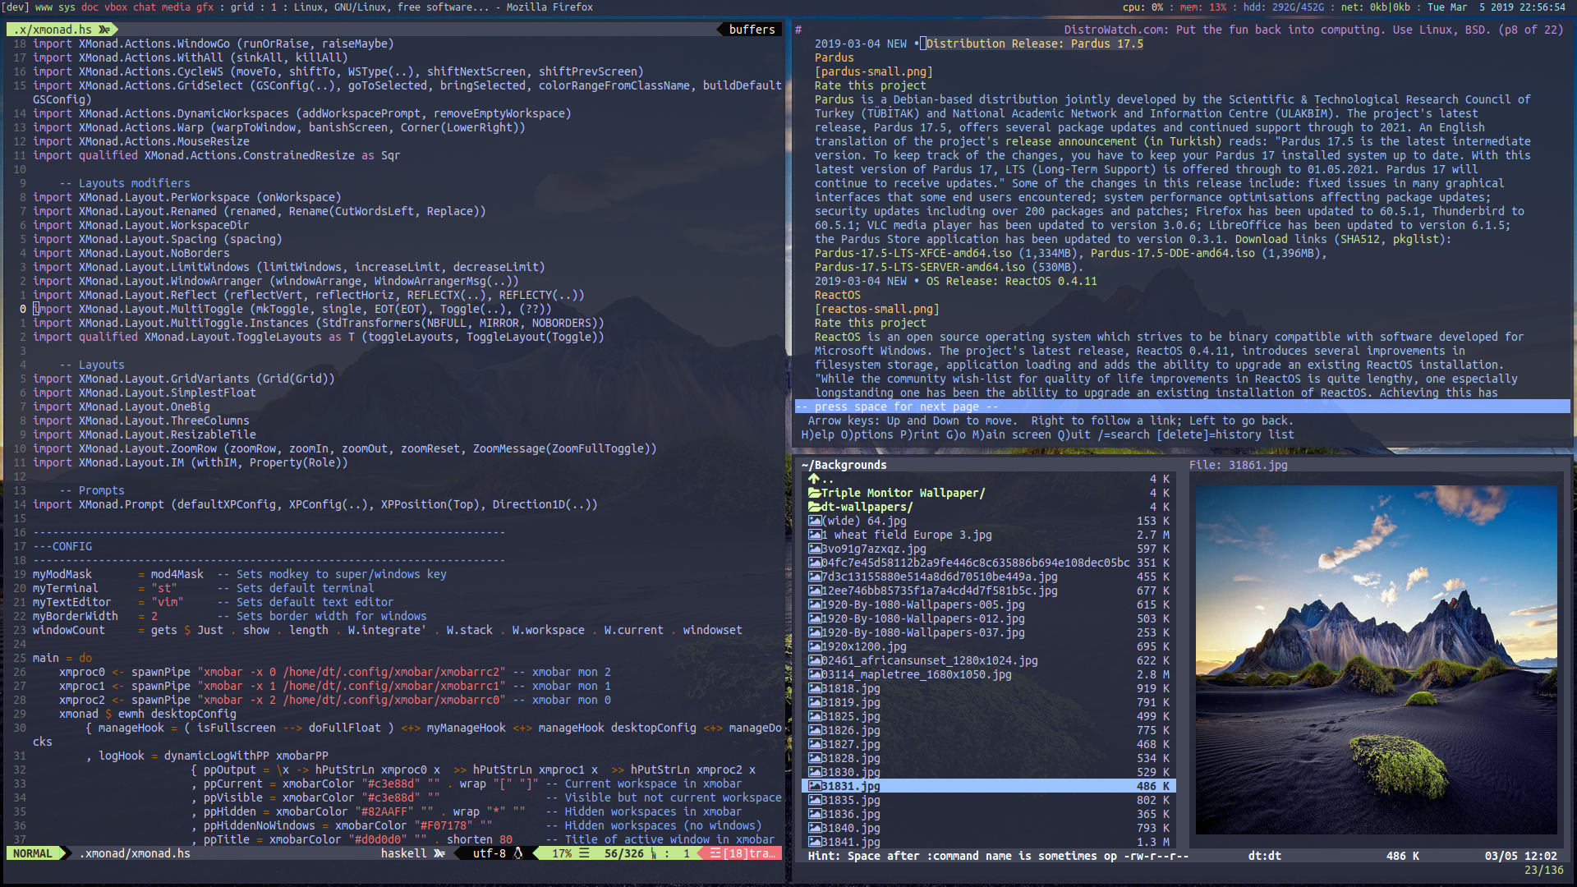Select file 02461_africansunset_1280x1024.jpg in list
This screenshot has width=1577, height=887.
tap(929, 660)
